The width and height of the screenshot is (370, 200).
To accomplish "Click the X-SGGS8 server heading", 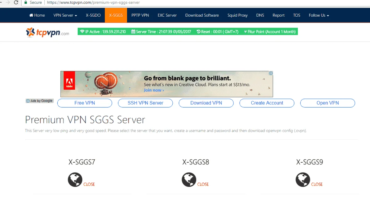I will tap(196, 162).
